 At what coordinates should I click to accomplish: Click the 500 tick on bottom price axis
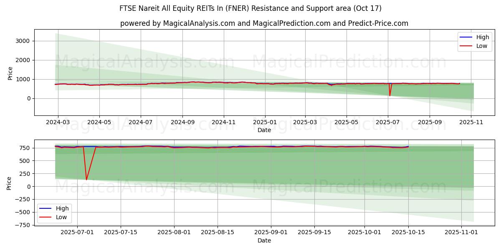point(25,161)
